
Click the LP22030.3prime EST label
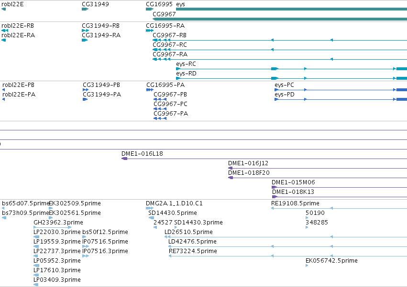57,232
